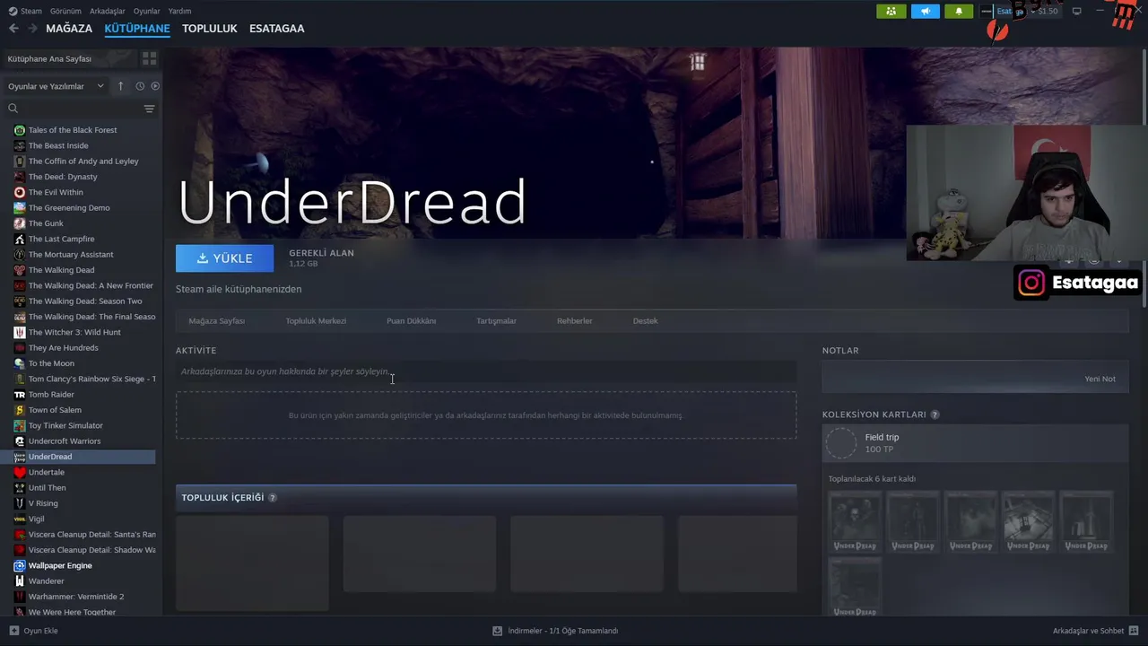Open the Oyunlar menu
Image resolution: width=1148 pixels, height=646 pixels.
[147, 11]
